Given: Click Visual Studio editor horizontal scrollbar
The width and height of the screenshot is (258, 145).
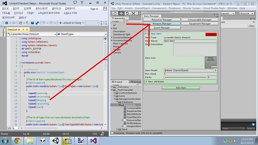Looking at the screenshot, I should coord(62,128).
